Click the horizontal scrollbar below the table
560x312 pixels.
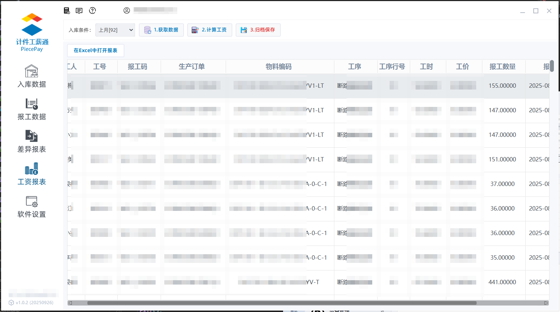point(282,303)
